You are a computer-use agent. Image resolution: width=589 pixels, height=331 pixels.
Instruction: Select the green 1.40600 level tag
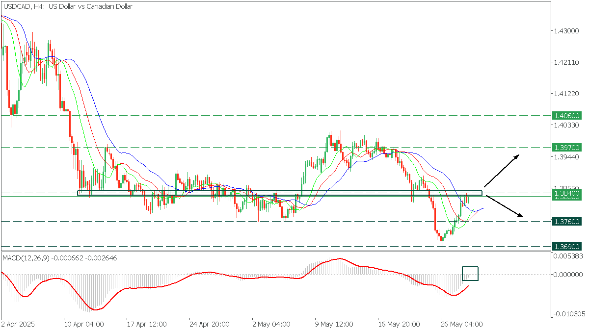click(567, 116)
